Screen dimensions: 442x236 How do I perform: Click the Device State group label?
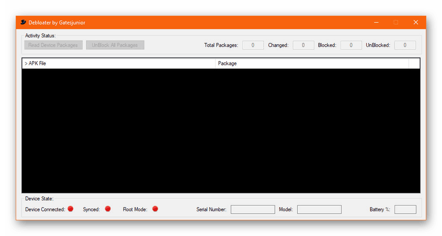coord(39,199)
